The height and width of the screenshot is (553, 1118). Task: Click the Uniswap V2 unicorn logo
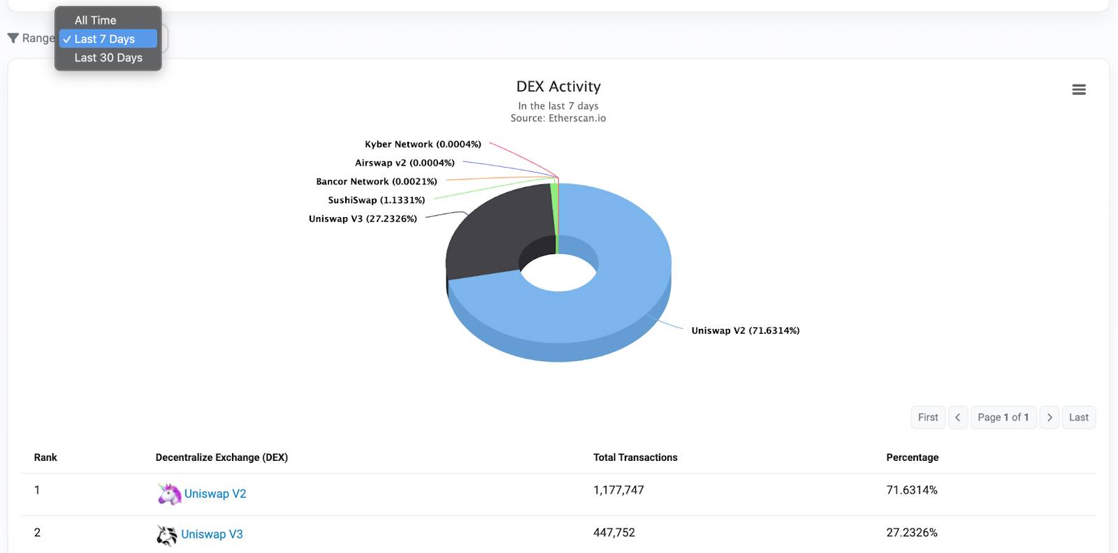[x=169, y=494]
